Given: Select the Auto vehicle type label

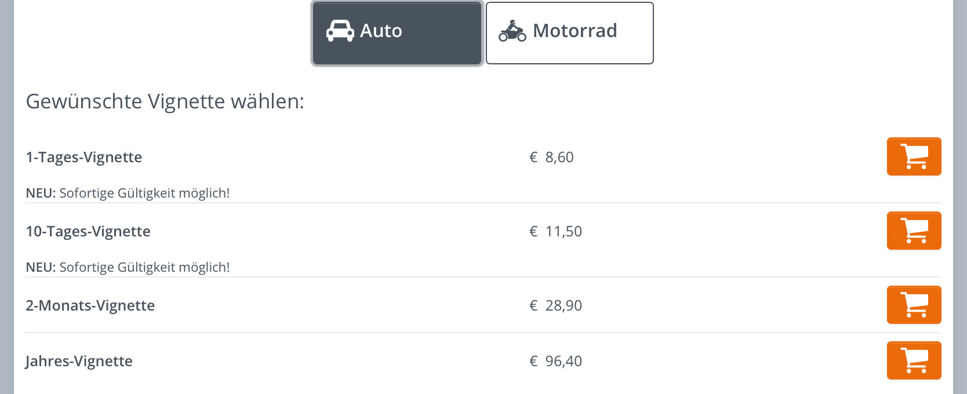Looking at the screenshot, I should coord(381,31).
